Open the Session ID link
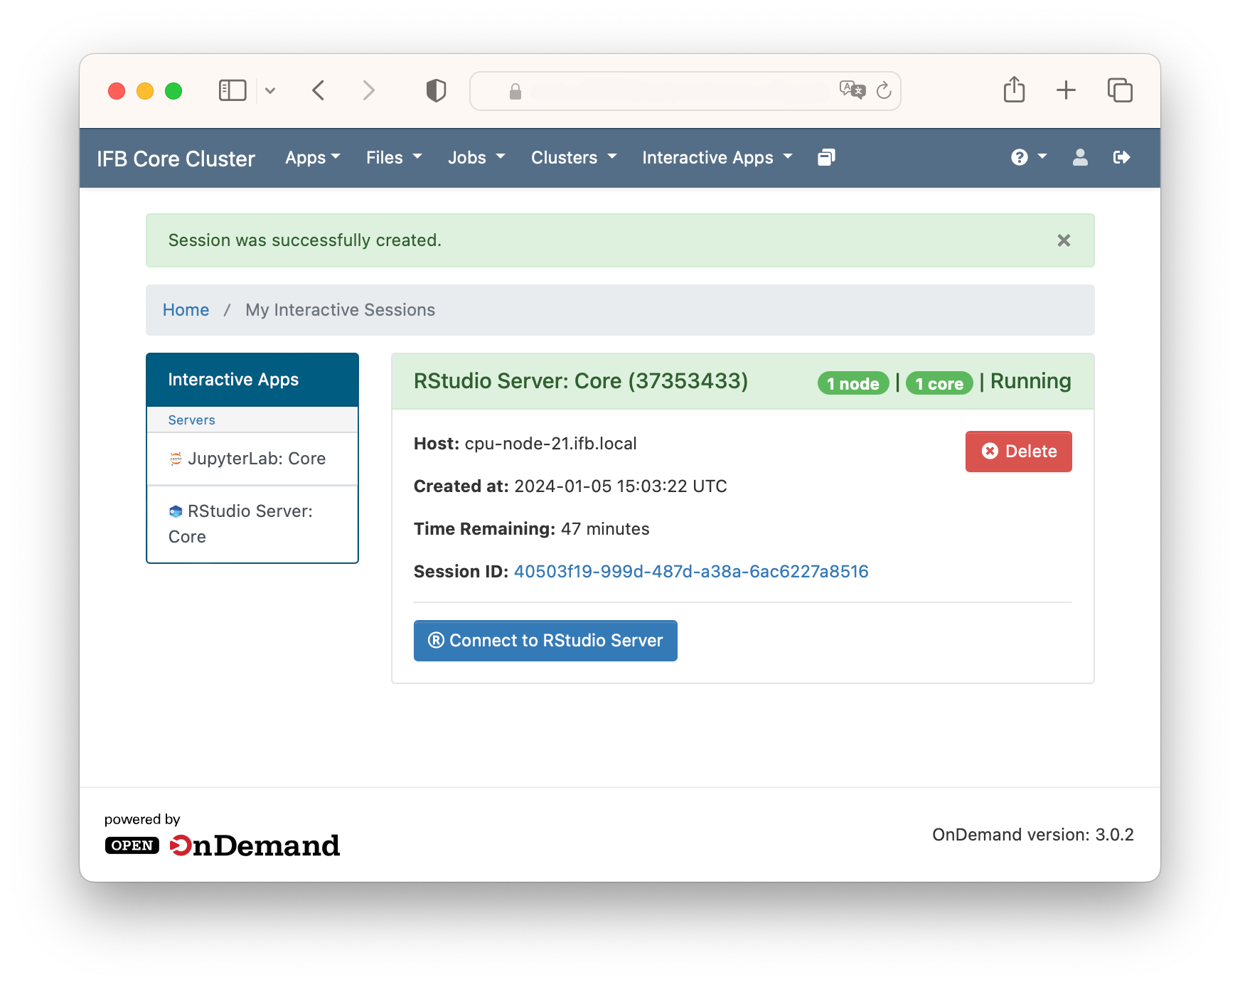 click(691, 572)
